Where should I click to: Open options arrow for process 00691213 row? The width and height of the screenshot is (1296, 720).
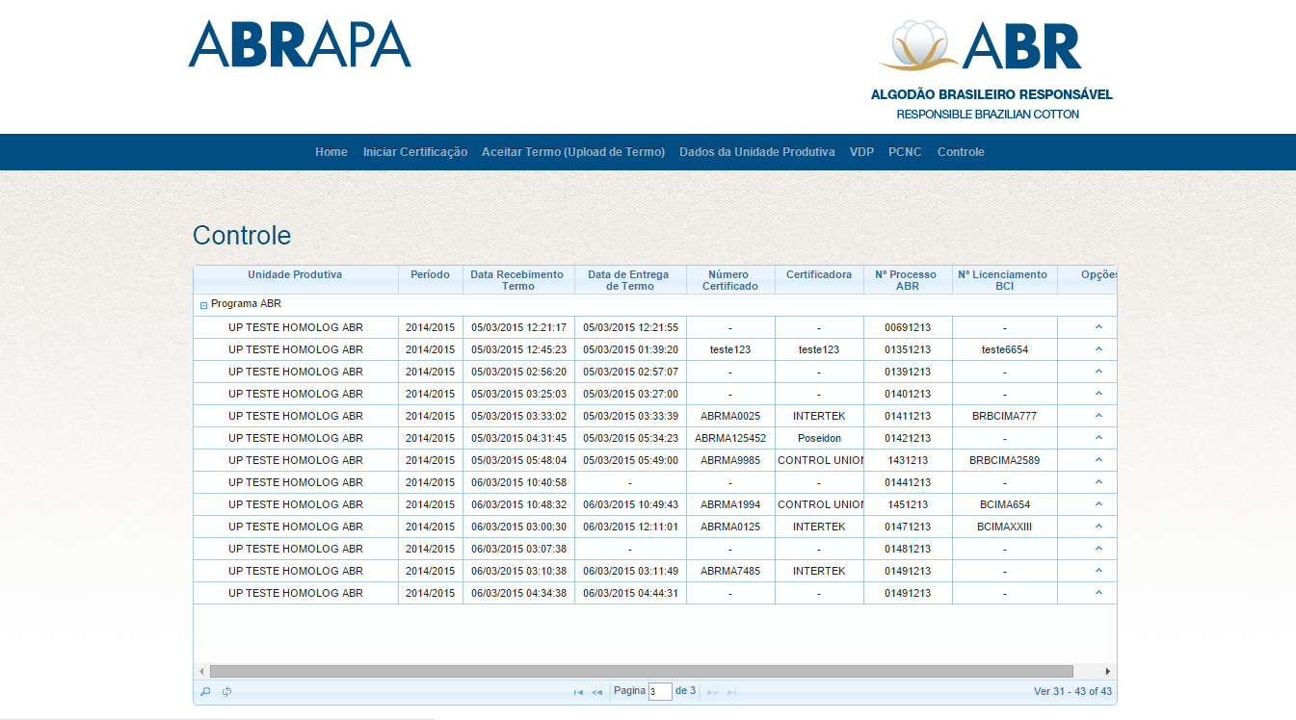[1098, 327]
